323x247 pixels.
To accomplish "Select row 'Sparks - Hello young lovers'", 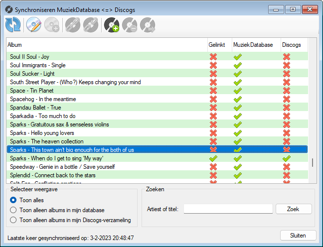I will [x=158, y=133].
